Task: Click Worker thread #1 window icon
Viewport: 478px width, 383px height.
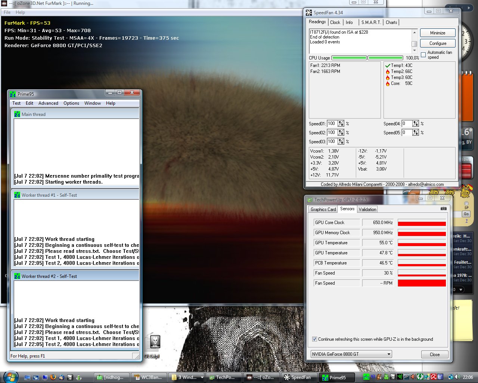Action: 17,195
